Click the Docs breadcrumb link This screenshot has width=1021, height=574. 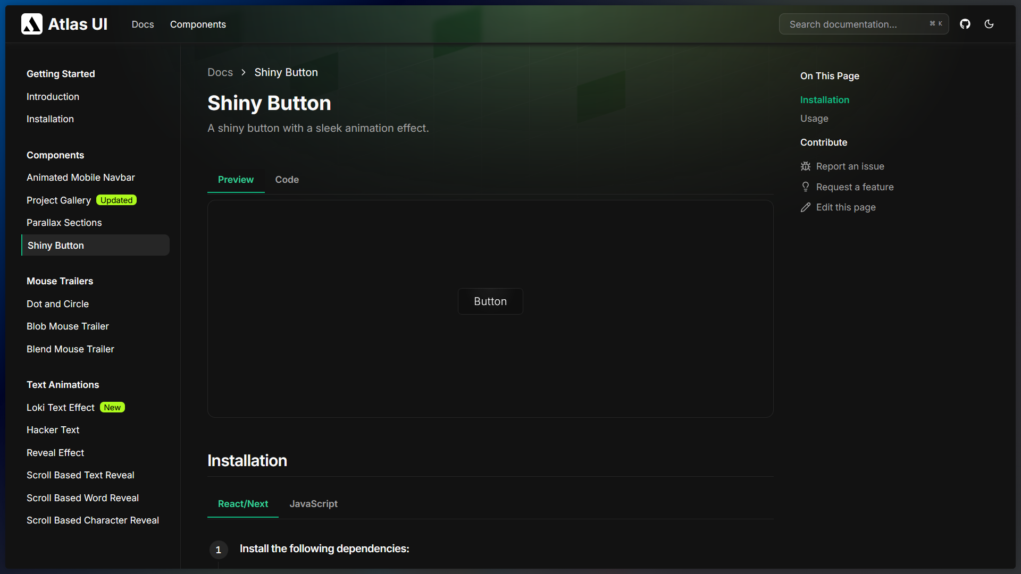point(220,72)
